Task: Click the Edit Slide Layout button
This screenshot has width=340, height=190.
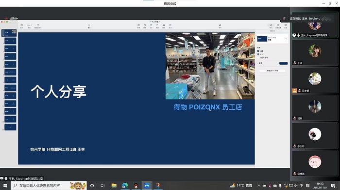Action: coord(272,71)
